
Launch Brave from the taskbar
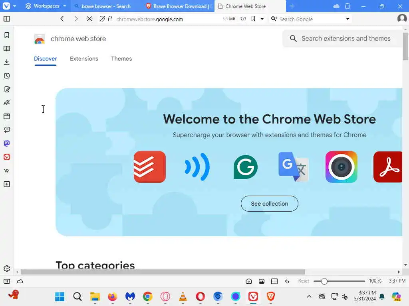point(270,296)
